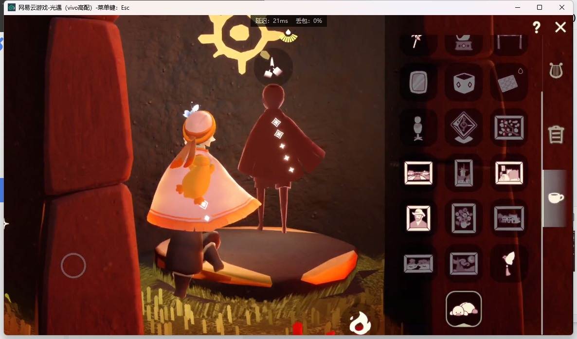Pick the village houses painting
The height and width of the screenshot is (339, 577).
509,218
